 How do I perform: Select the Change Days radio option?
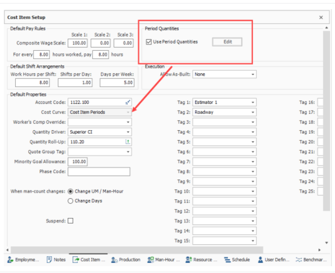70,201
